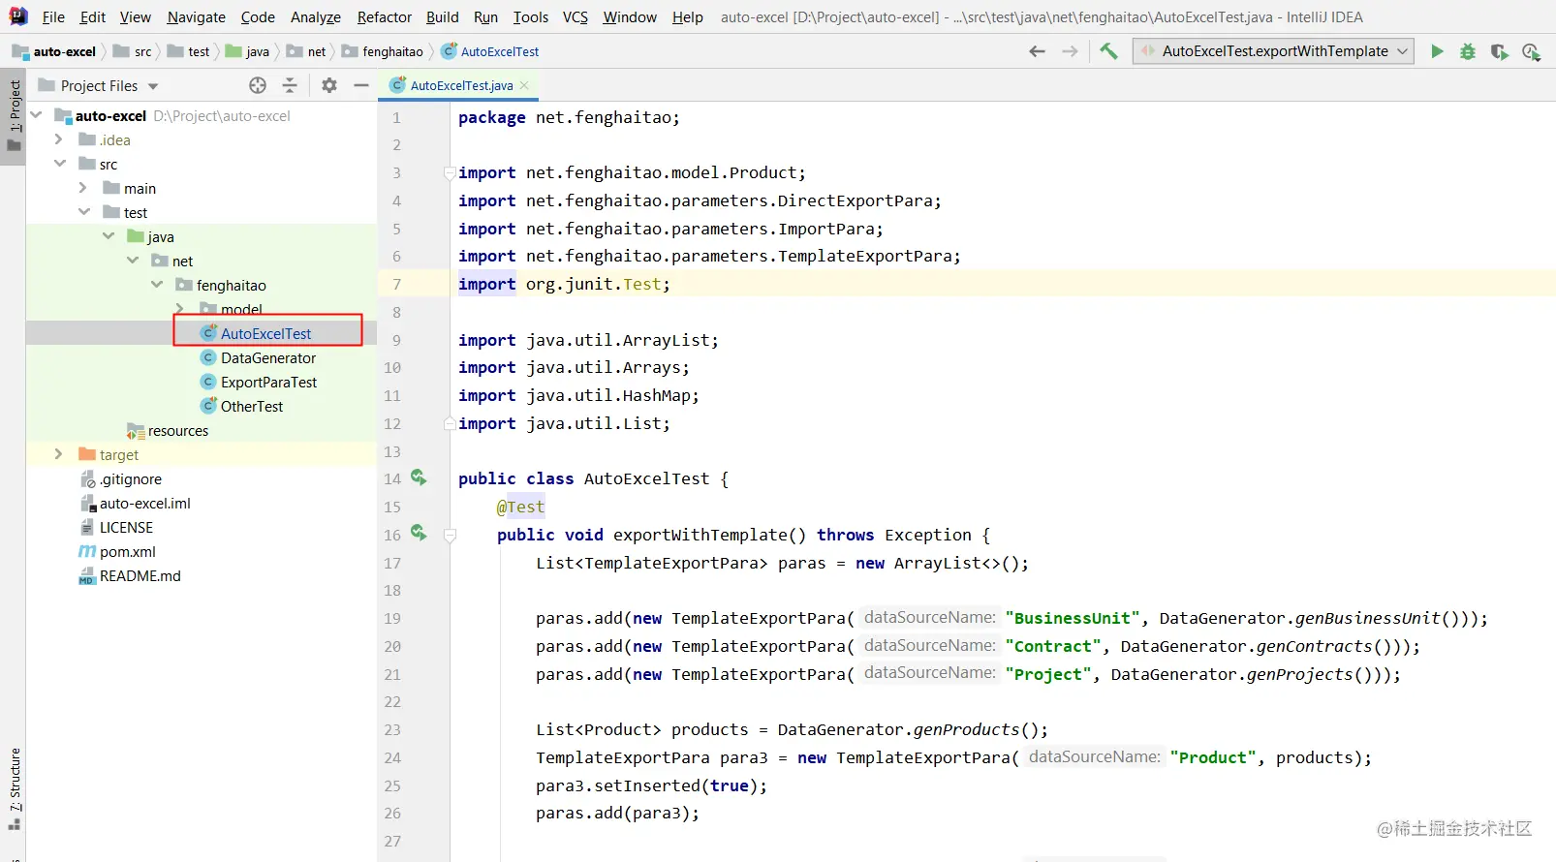Open the Tools menu
Screen dimensions: 1556x862
tap(531, 16)
